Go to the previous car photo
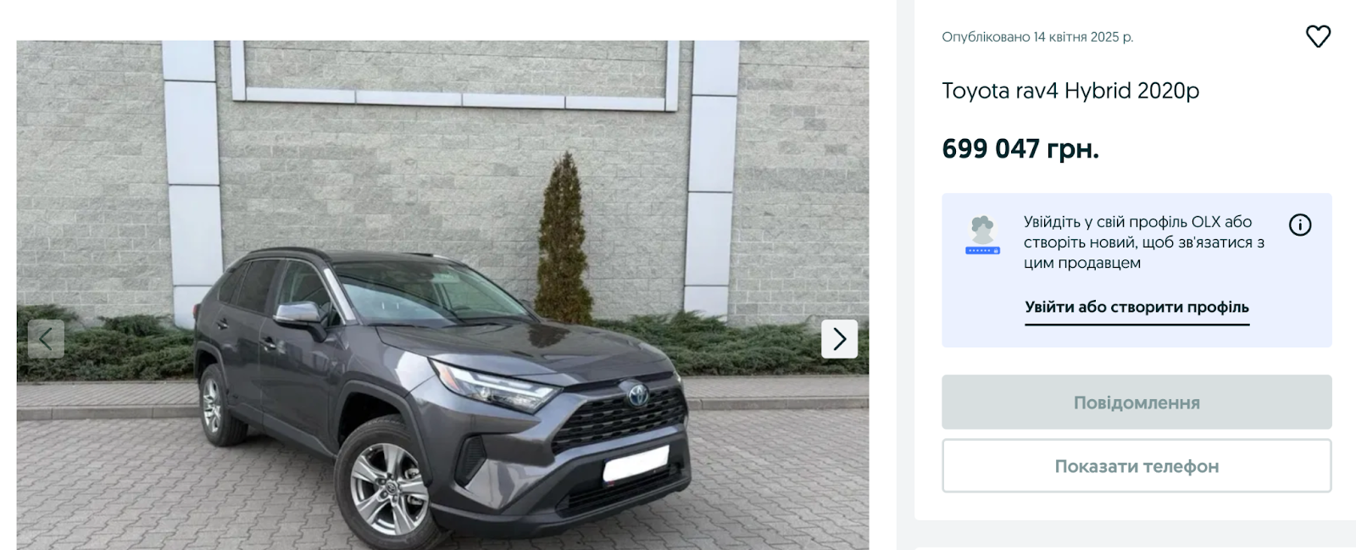The width and height of the screenshot is (1356, 550). click(x=46, y=339)
